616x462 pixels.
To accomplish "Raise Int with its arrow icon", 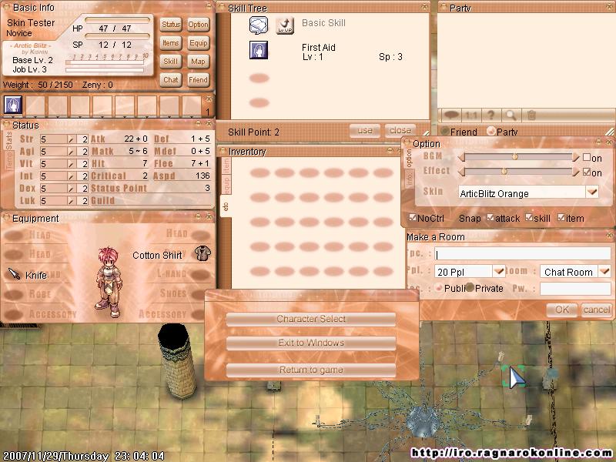I will click(x=72, y=176).
